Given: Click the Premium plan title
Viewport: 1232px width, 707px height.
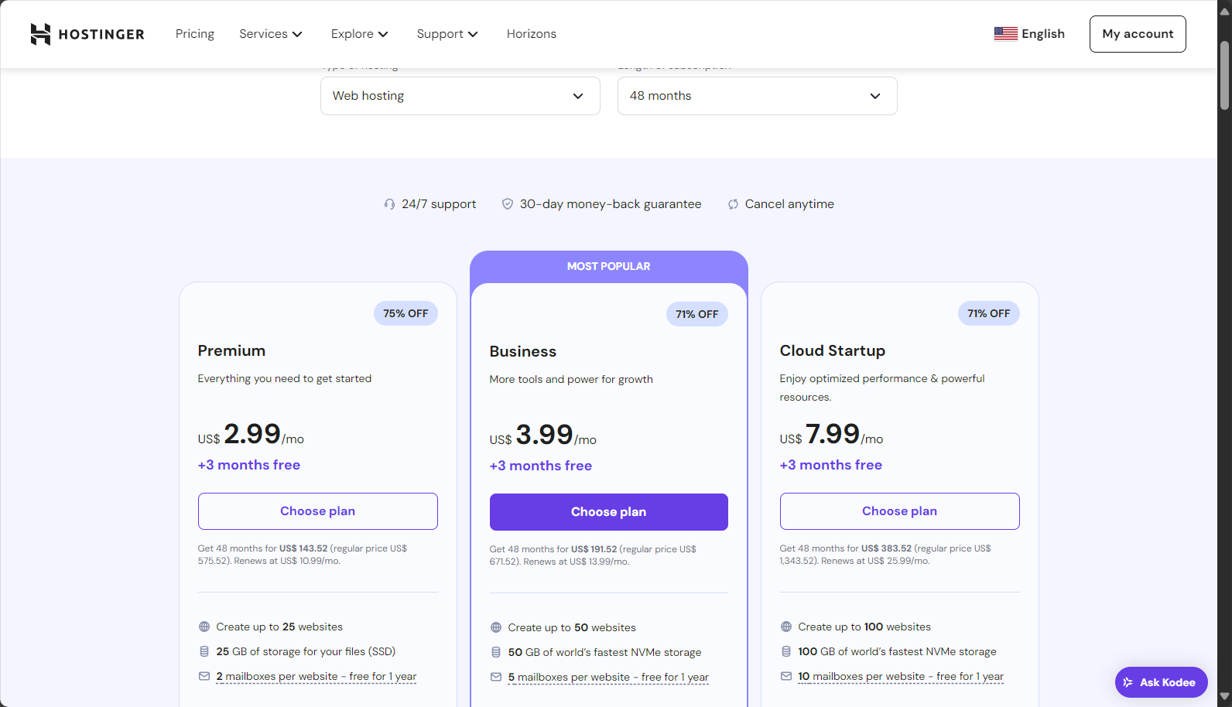Looking at the screenshot, I should [231, 350].
